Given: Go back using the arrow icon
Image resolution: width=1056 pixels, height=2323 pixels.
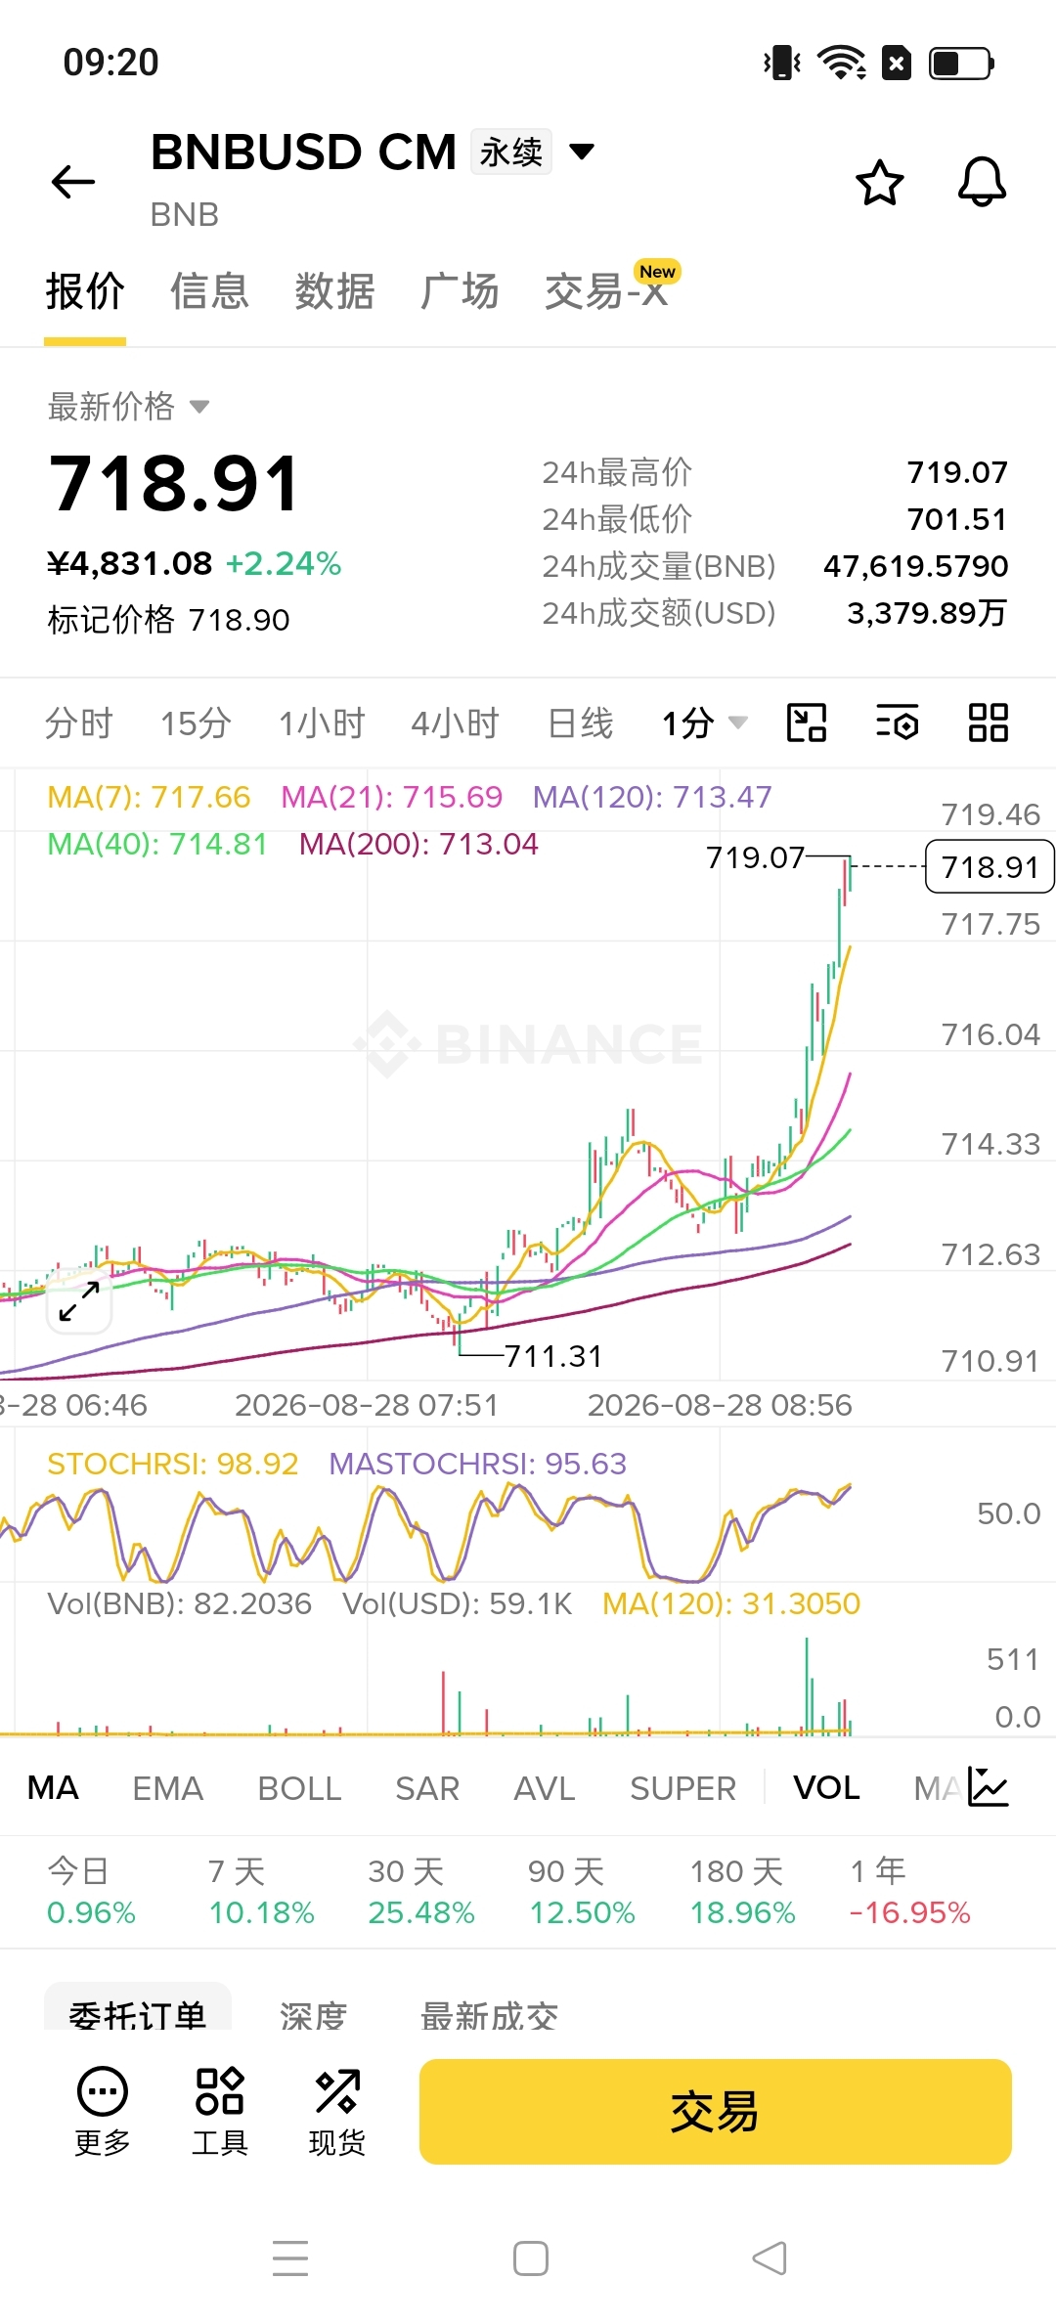Looking at the screenshot, I should (x=73, y=182).
